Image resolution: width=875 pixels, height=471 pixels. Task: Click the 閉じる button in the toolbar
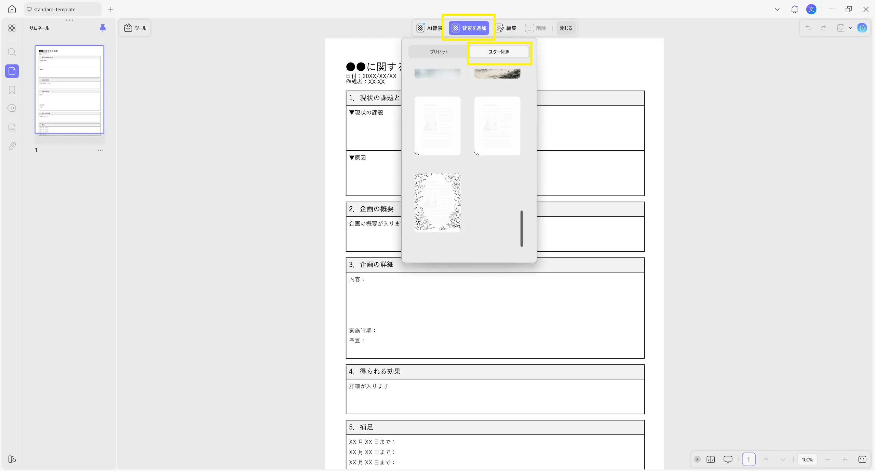click(566, 28)
